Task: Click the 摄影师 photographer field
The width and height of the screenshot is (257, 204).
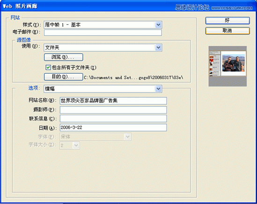Action: [113, 110]
